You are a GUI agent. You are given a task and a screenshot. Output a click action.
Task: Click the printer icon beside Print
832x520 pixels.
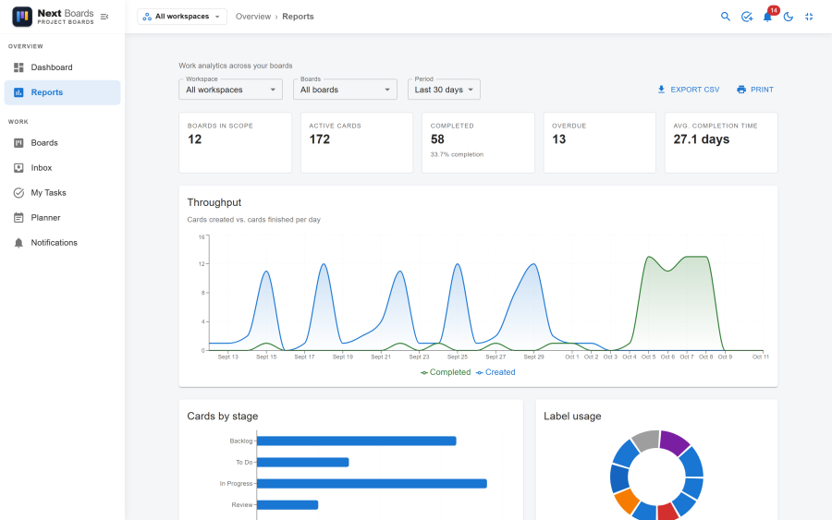(x=741, y=90)
